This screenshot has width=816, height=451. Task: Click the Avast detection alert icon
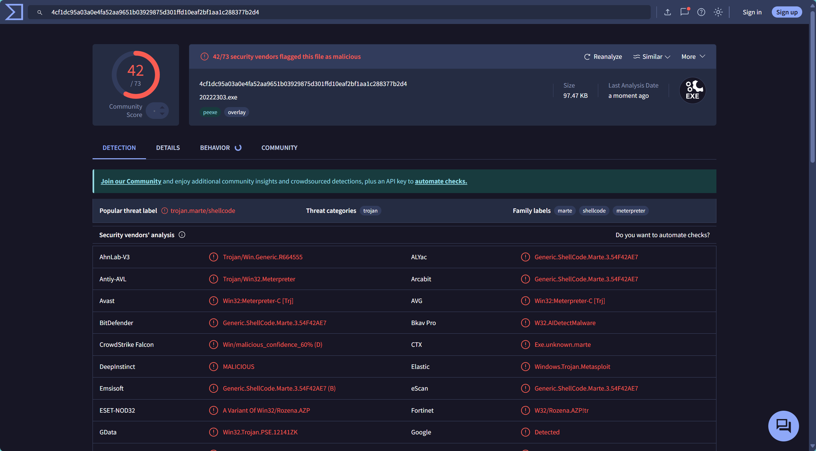tap(213, 301)
